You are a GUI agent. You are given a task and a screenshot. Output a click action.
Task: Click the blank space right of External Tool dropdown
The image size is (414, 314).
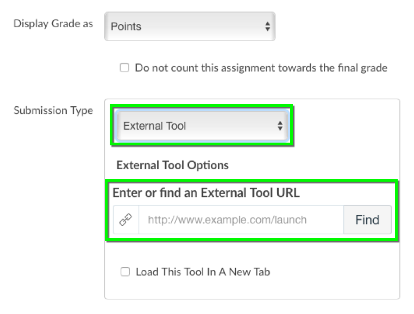pyautogui.click(x=346, y=126)
